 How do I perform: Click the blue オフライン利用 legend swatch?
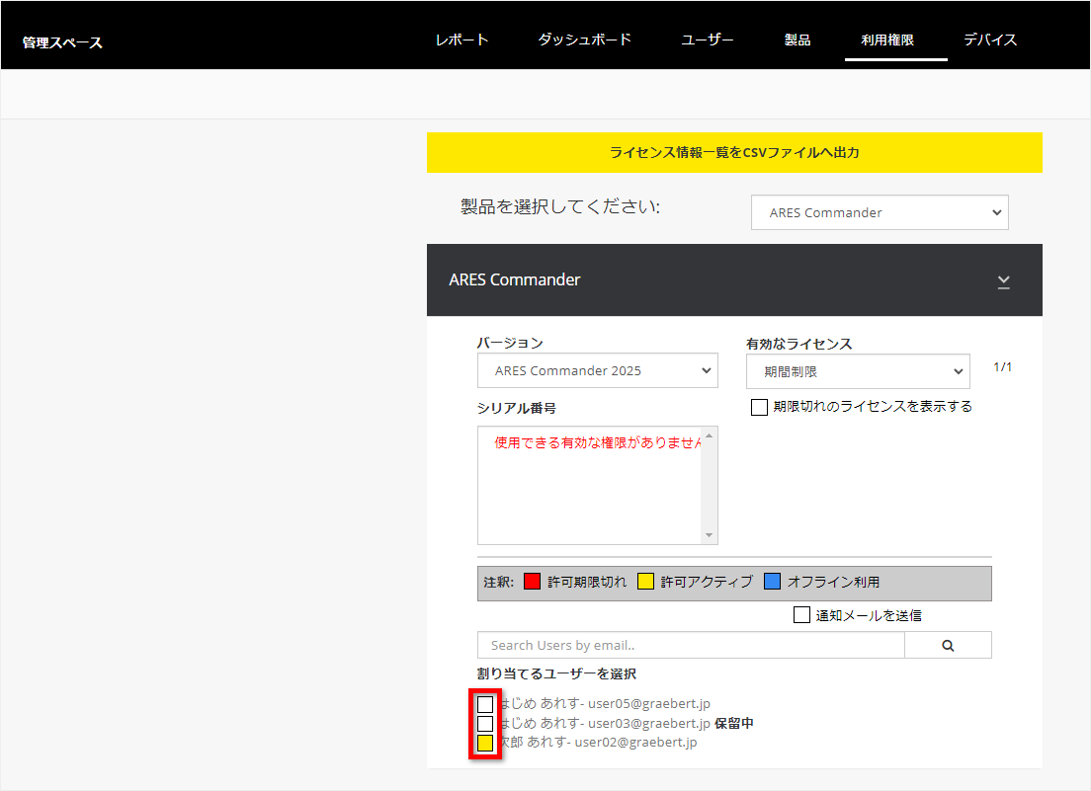coord(773,581)
